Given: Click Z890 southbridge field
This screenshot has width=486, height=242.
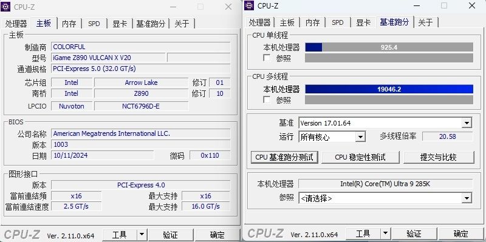Looking at the screenshot, I should coord(141,93).
